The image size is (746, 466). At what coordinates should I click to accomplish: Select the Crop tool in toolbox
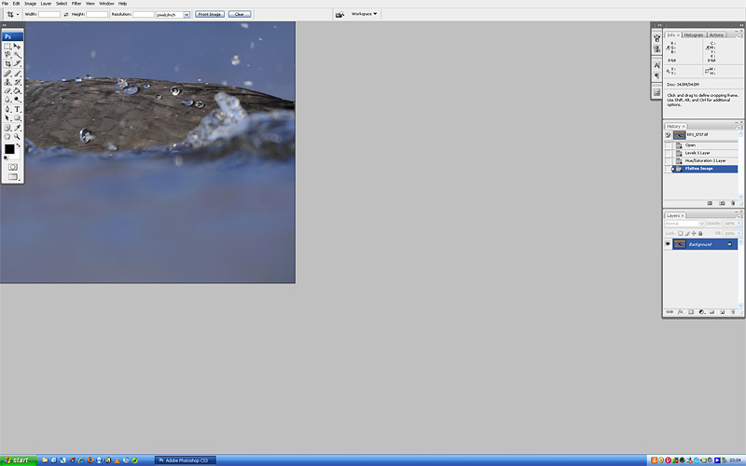pos(7,63)
